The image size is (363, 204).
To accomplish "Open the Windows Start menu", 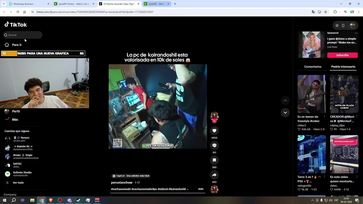I will click(x=5, y=200).
